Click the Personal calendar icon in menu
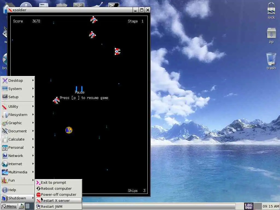Image resolution: width=280 pixels, height=210 pixels. [x=5, y=148]
